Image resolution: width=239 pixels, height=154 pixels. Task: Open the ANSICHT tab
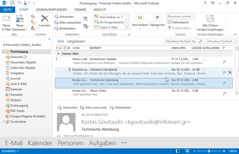pyautogui.click(x=100, y=10)
